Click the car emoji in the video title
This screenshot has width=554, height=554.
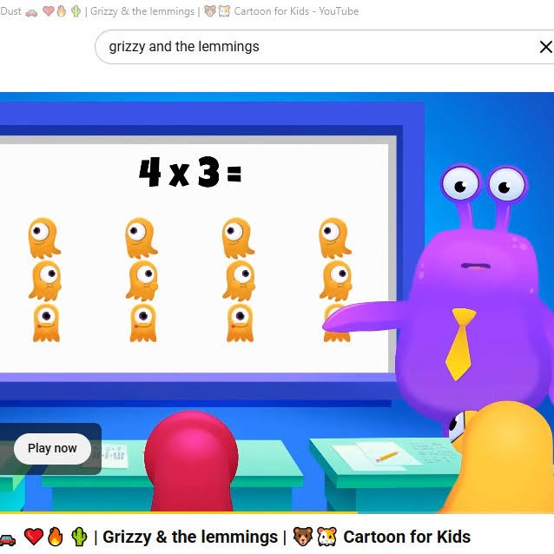click(x=7, y=538)
